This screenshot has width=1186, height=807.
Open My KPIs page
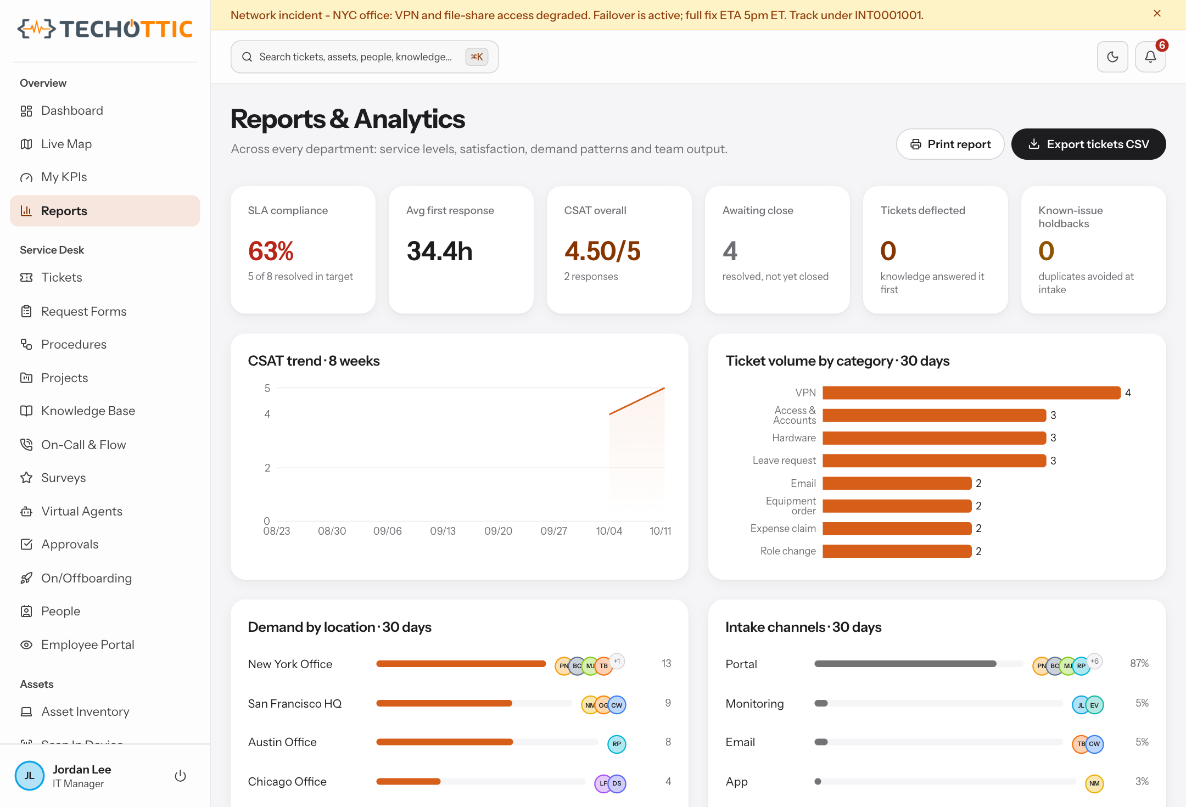point(105,177)
